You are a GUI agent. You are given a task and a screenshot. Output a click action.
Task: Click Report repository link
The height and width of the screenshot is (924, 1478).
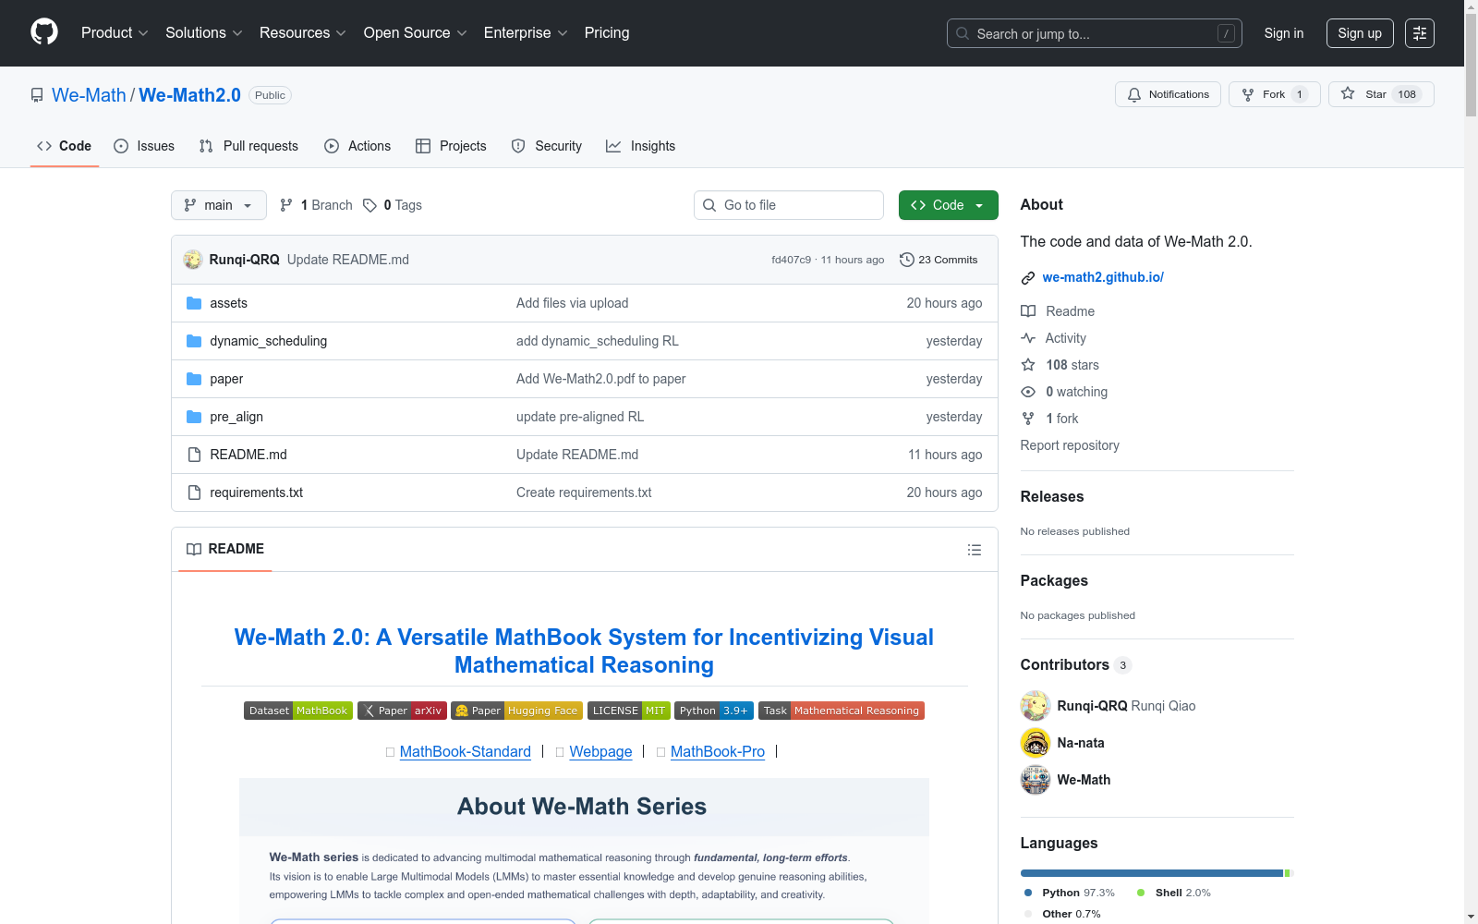point(1070,445)
